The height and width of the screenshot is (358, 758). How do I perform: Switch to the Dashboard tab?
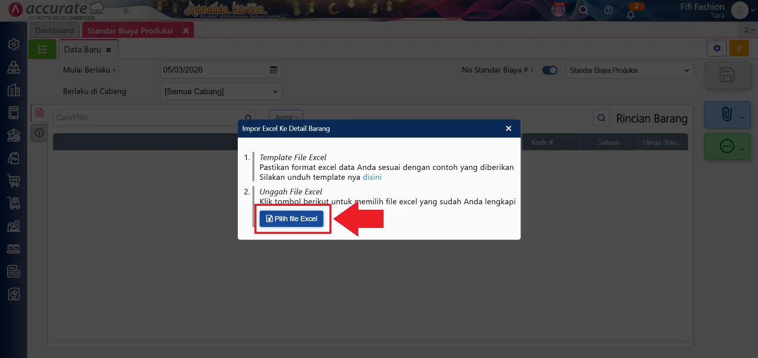(55, 30)
